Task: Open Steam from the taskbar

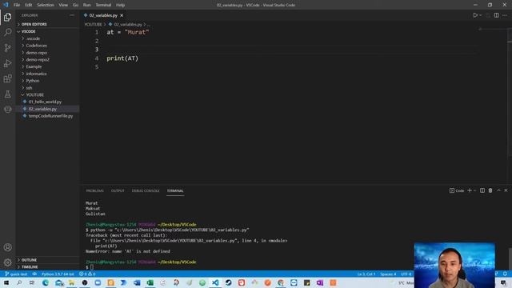Action: [228, 282]
